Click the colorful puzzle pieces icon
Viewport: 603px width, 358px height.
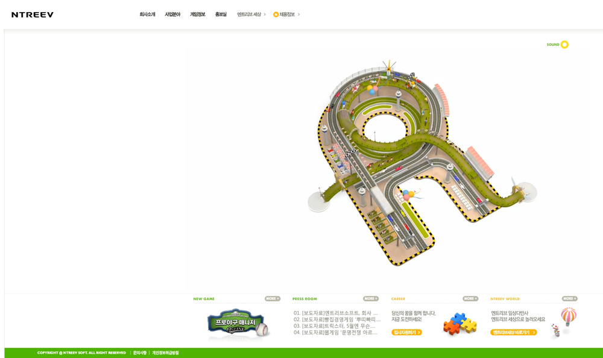(459, 324)
